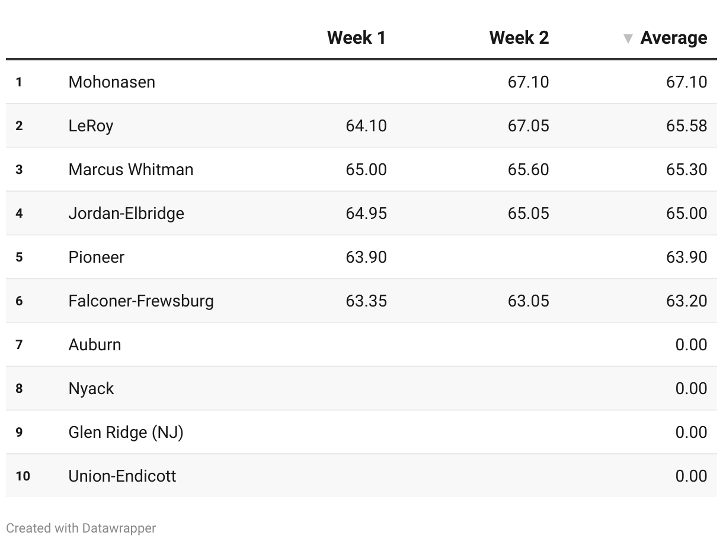This screenshot has width=723, height=542.
Task: Click the sort arrow beside Average header
Action: 628,39
